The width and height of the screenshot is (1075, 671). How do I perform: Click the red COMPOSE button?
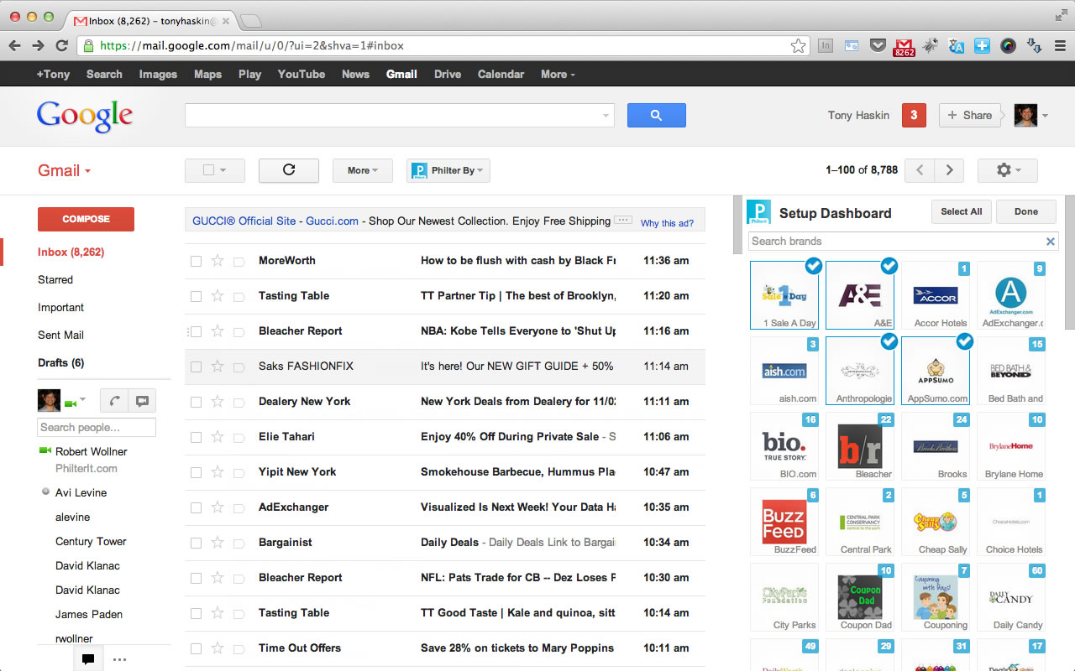pos(86,219)
